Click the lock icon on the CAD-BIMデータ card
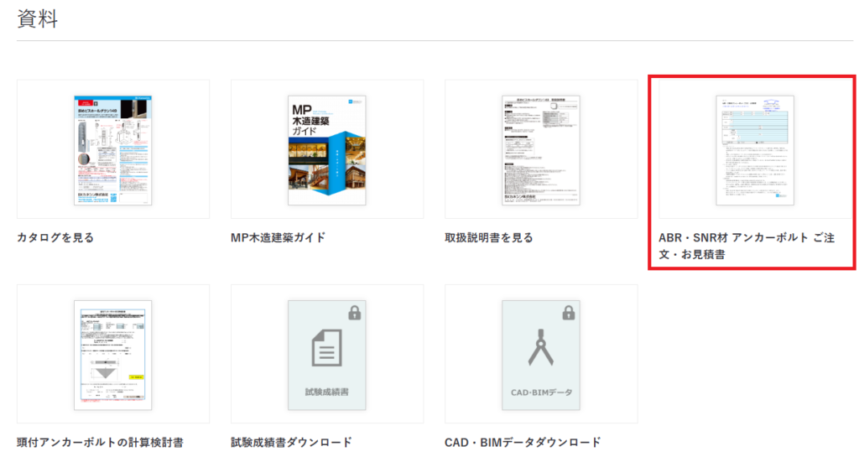The height and width of the screenshot is (457, 859). click(568, 313)
